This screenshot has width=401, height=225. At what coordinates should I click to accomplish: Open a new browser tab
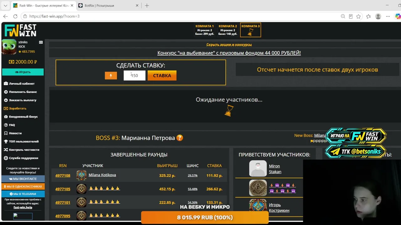point(147,6)
